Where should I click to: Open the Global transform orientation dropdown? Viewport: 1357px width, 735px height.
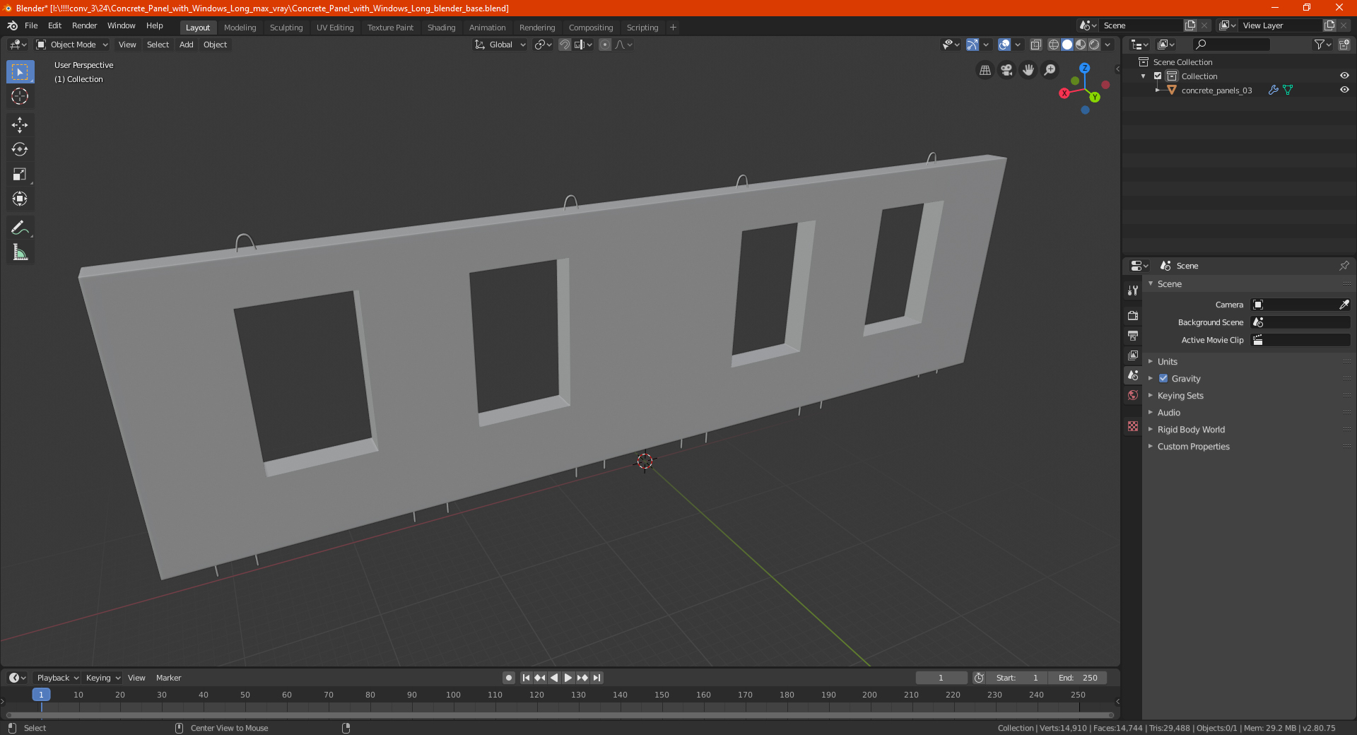(x=500, y=45)
